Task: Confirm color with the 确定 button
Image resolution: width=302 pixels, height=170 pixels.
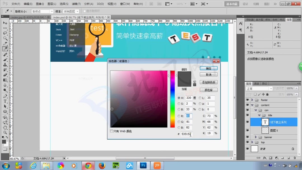Action: click(x=208, y=68)
